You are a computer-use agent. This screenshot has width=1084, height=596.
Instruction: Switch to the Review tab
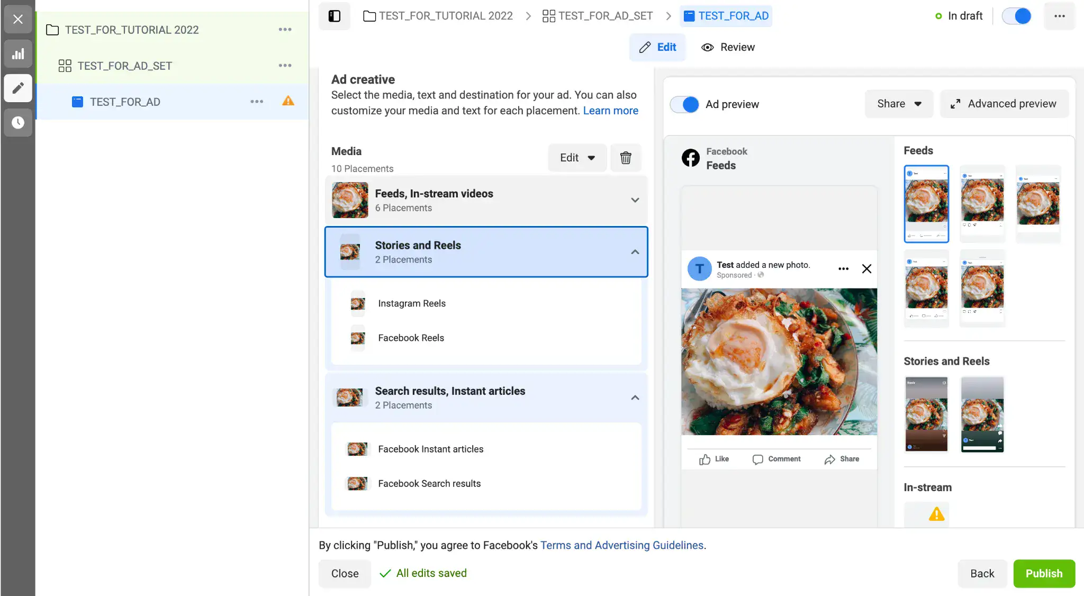pos(728,47)
